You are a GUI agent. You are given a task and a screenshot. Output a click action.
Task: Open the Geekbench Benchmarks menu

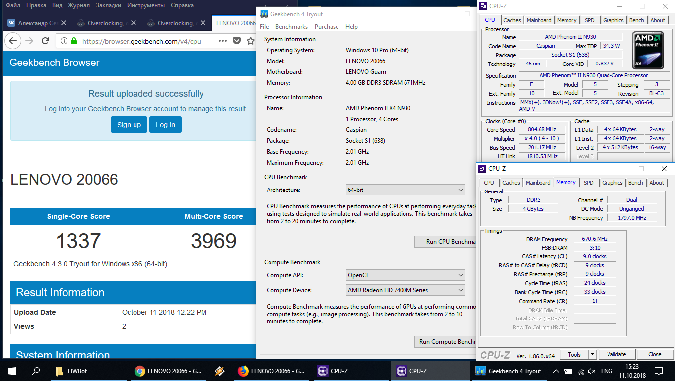point(291,27)
